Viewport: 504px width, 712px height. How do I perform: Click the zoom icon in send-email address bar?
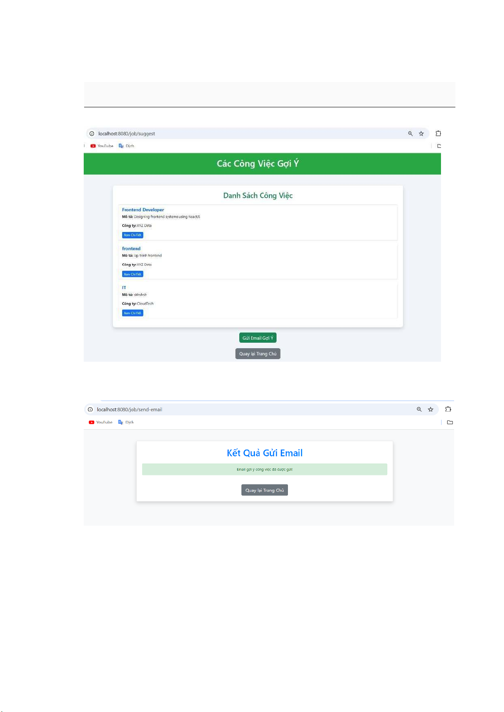coord(419,409)
